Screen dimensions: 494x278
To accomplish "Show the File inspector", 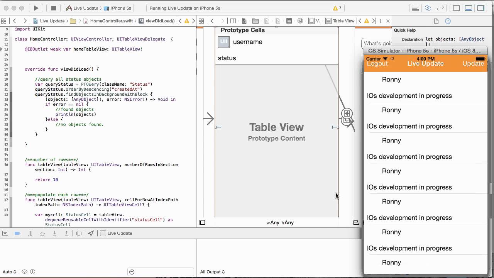I will (436, 21).
